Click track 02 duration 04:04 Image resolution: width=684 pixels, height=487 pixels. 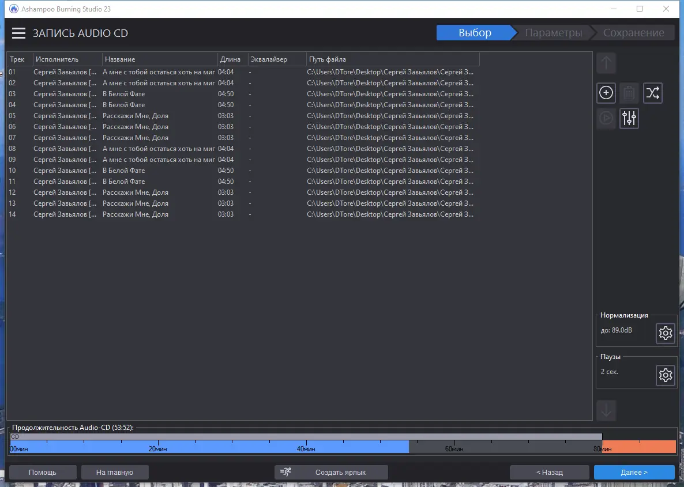[226, 83]
